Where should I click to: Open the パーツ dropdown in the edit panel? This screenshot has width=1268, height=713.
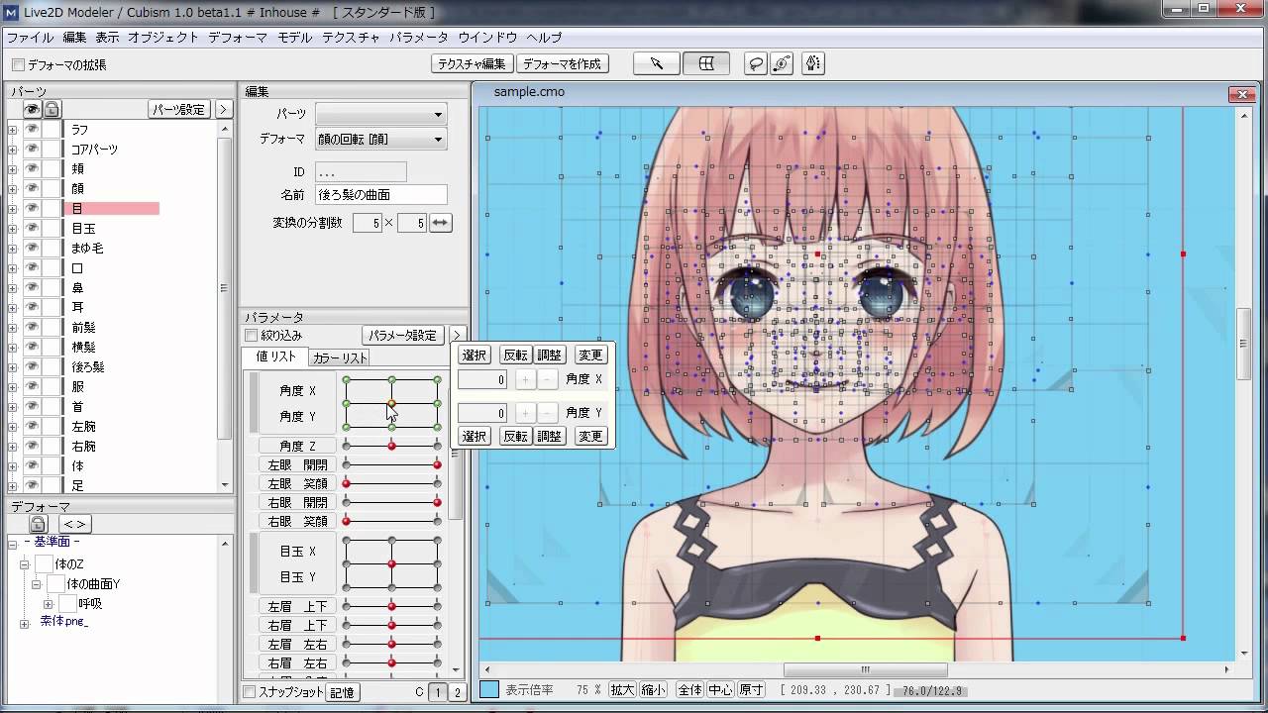[x=380, y=114]
